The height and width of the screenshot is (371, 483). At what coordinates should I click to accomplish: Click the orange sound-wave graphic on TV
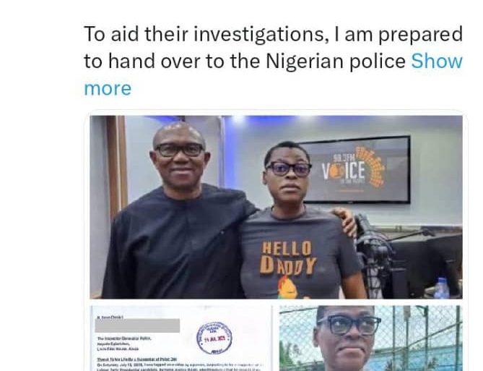click(x=371, y=168)
